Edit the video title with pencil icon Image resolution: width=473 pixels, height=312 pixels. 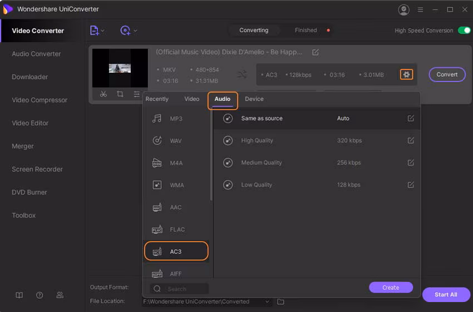pyautogui.click(x=315, y=52)
